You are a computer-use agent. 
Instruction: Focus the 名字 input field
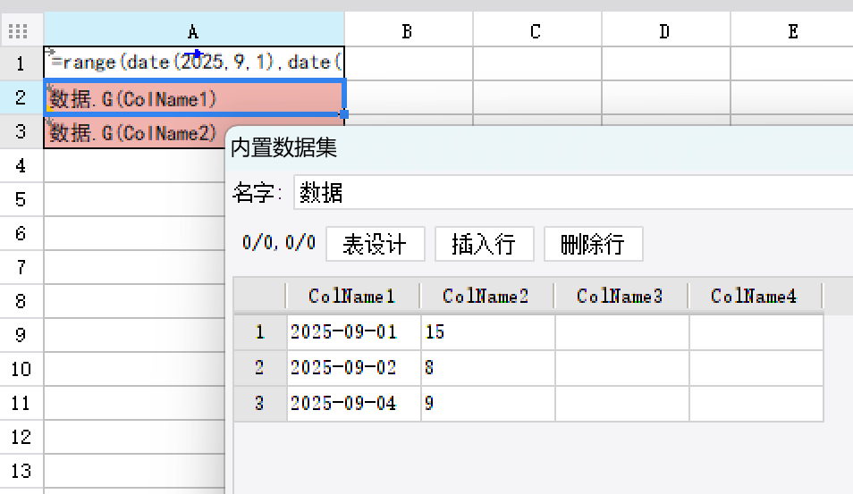[572, 192]
